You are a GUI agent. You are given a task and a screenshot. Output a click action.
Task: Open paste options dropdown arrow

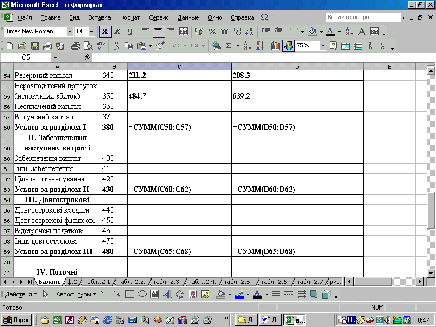point(151,46)
